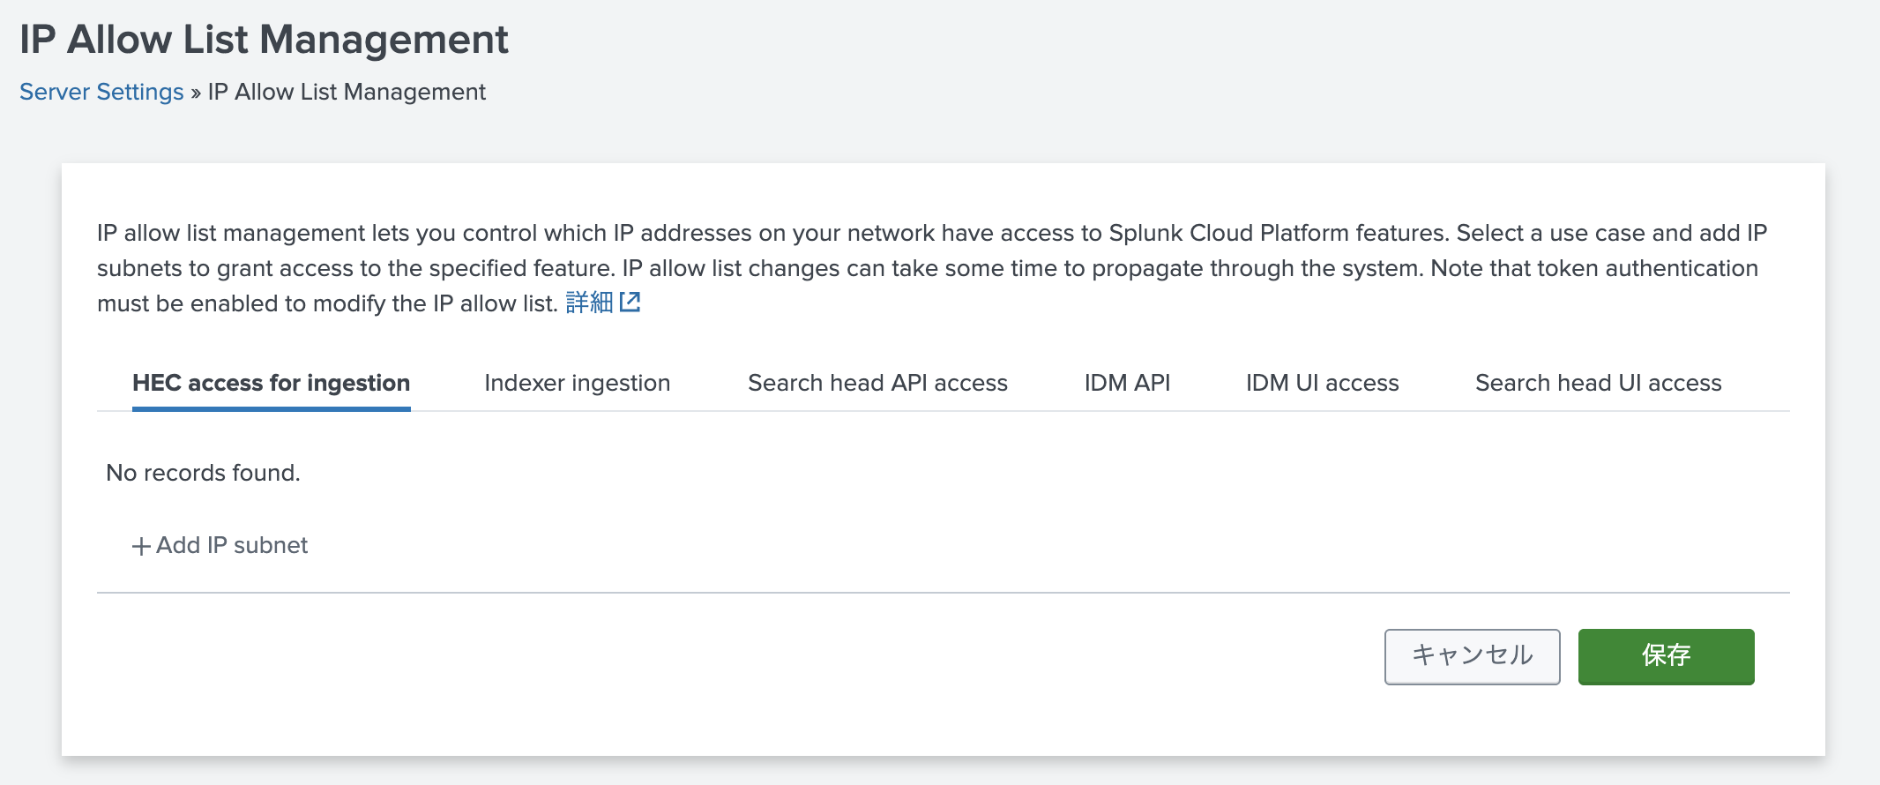1880x785 pixels.
Task: Click the IP Allow List Management breadcrumb text
Action: pyautogui.click(x=345, y=92)
